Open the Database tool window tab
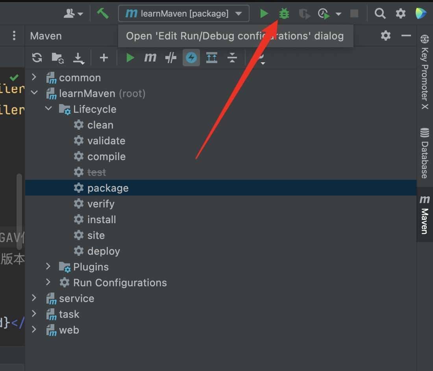Image resolution: width=433 pixels, height=371 pixels. tap(425, 153)
